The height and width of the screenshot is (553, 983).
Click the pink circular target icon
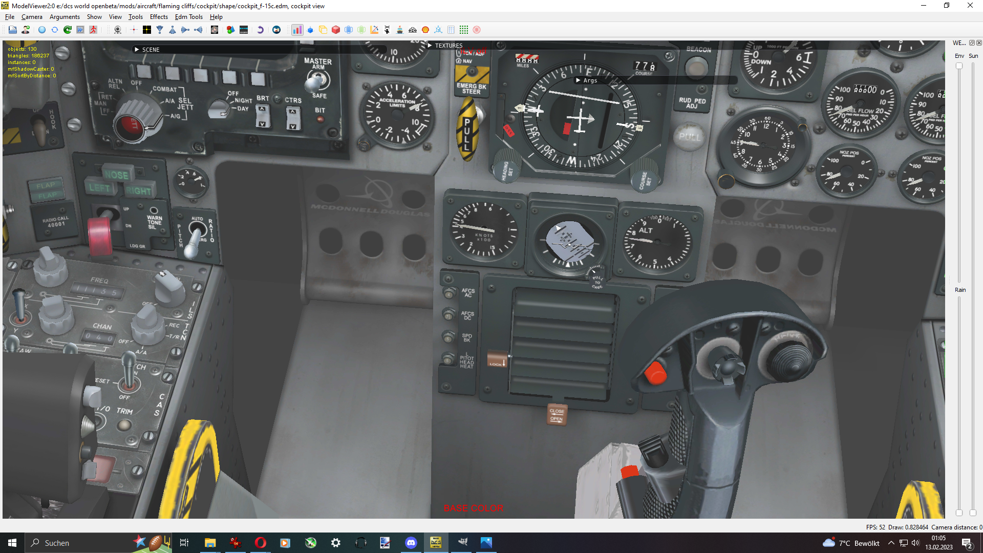477,30
